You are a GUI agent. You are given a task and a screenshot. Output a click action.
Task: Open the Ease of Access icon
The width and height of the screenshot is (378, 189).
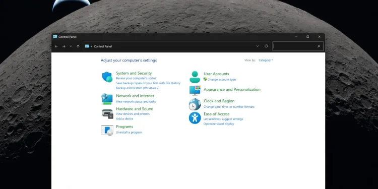(195, 118)
